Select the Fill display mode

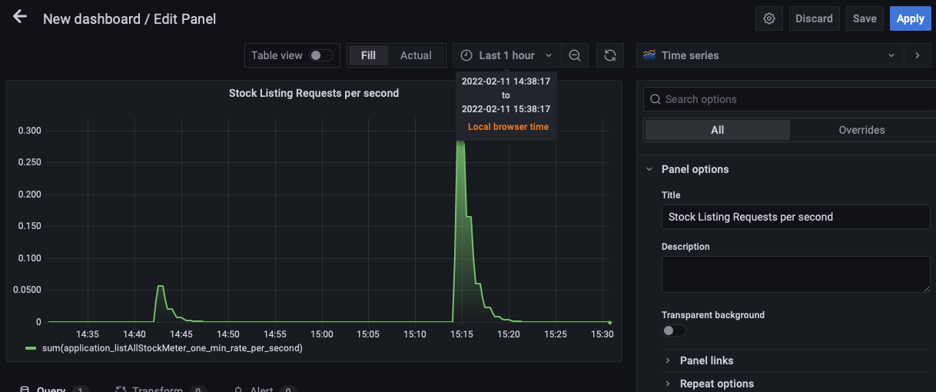pyautogui.click(x=368, y=55)
